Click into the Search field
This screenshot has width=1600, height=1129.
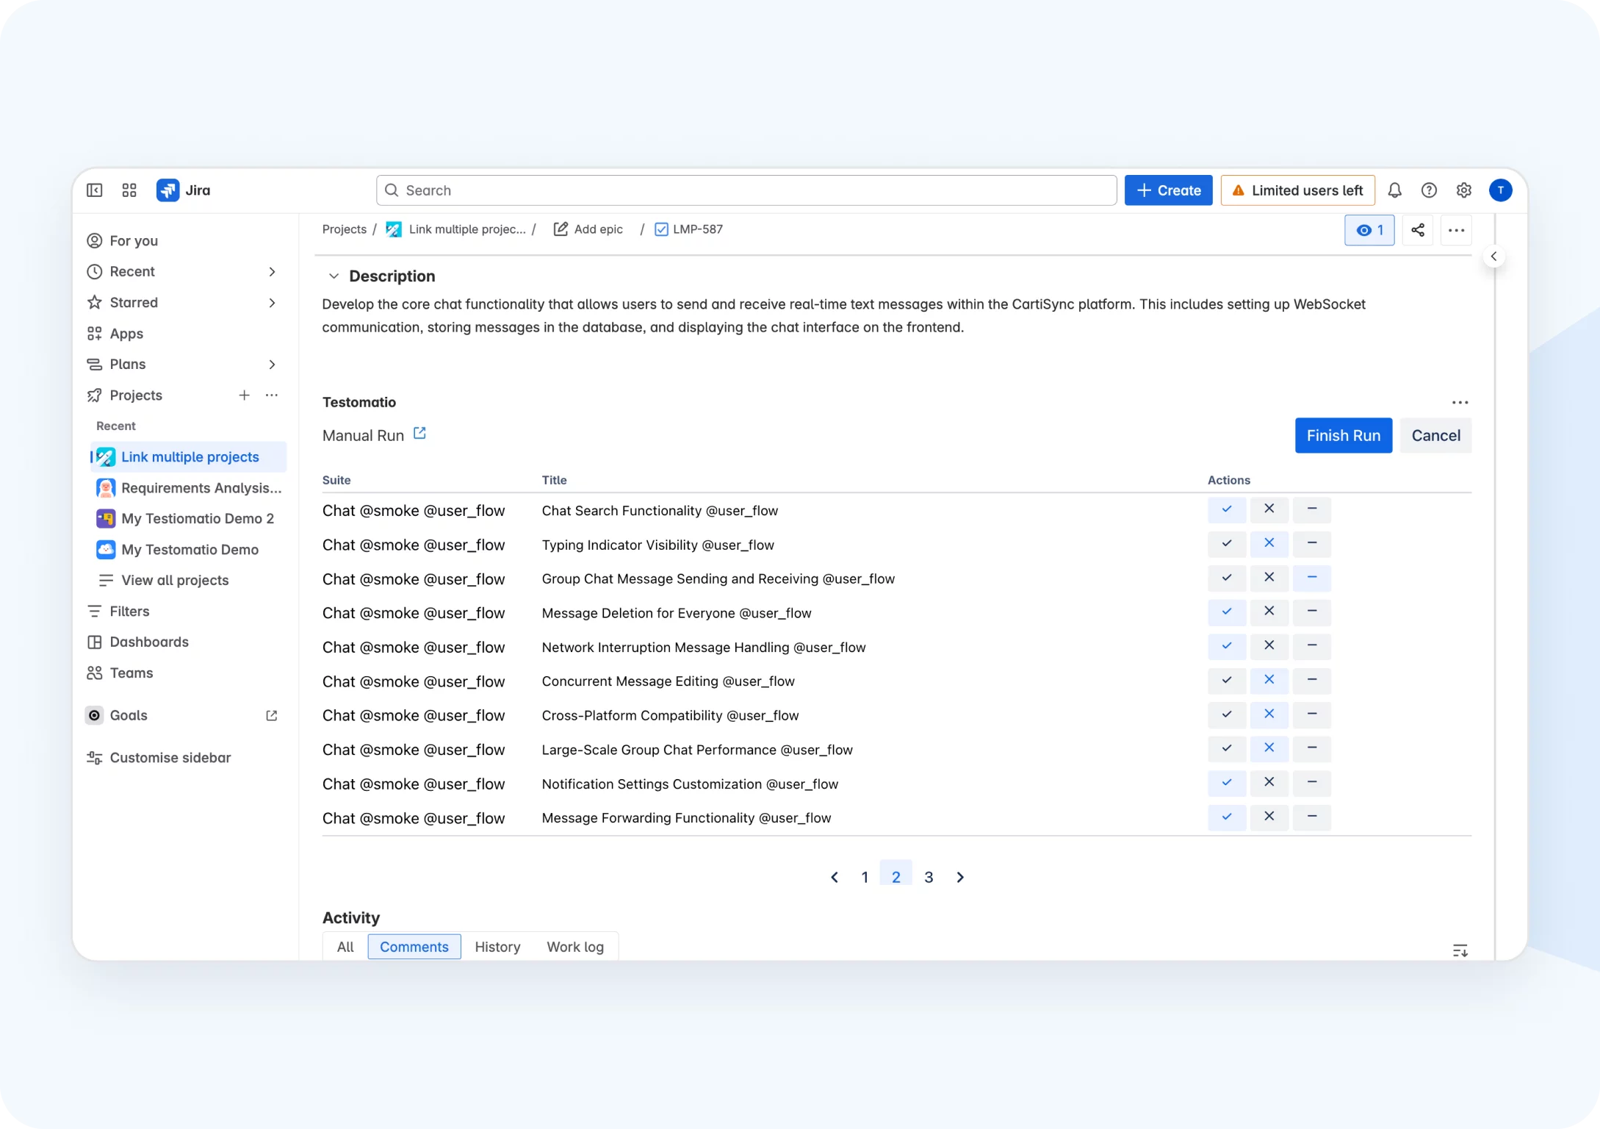[x=746, y=190]
